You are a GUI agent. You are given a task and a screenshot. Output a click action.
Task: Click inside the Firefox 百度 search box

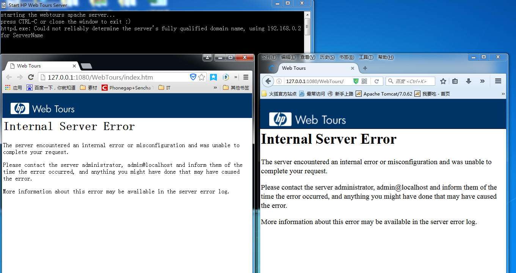click(x=410, y=81)
